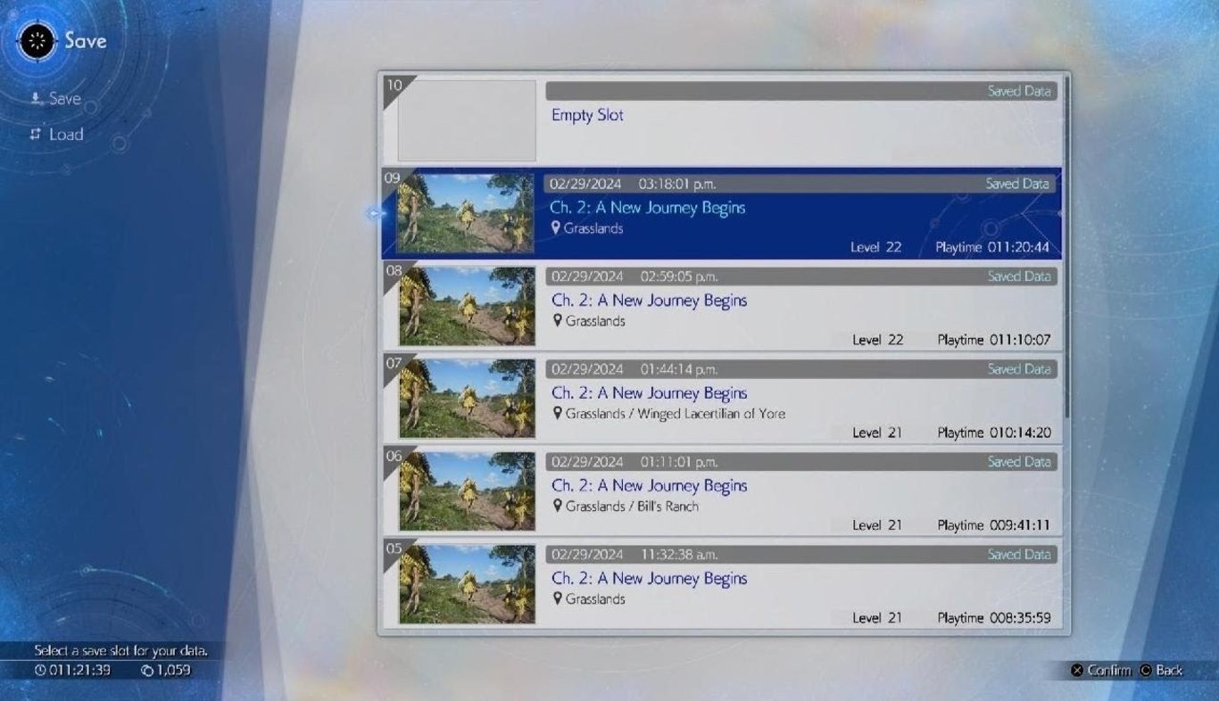Viewport: 1219px width, 701px height.
Task: Click the location pin beside Winged Lacertilian of Yore
Action: (x=558, y=414)
